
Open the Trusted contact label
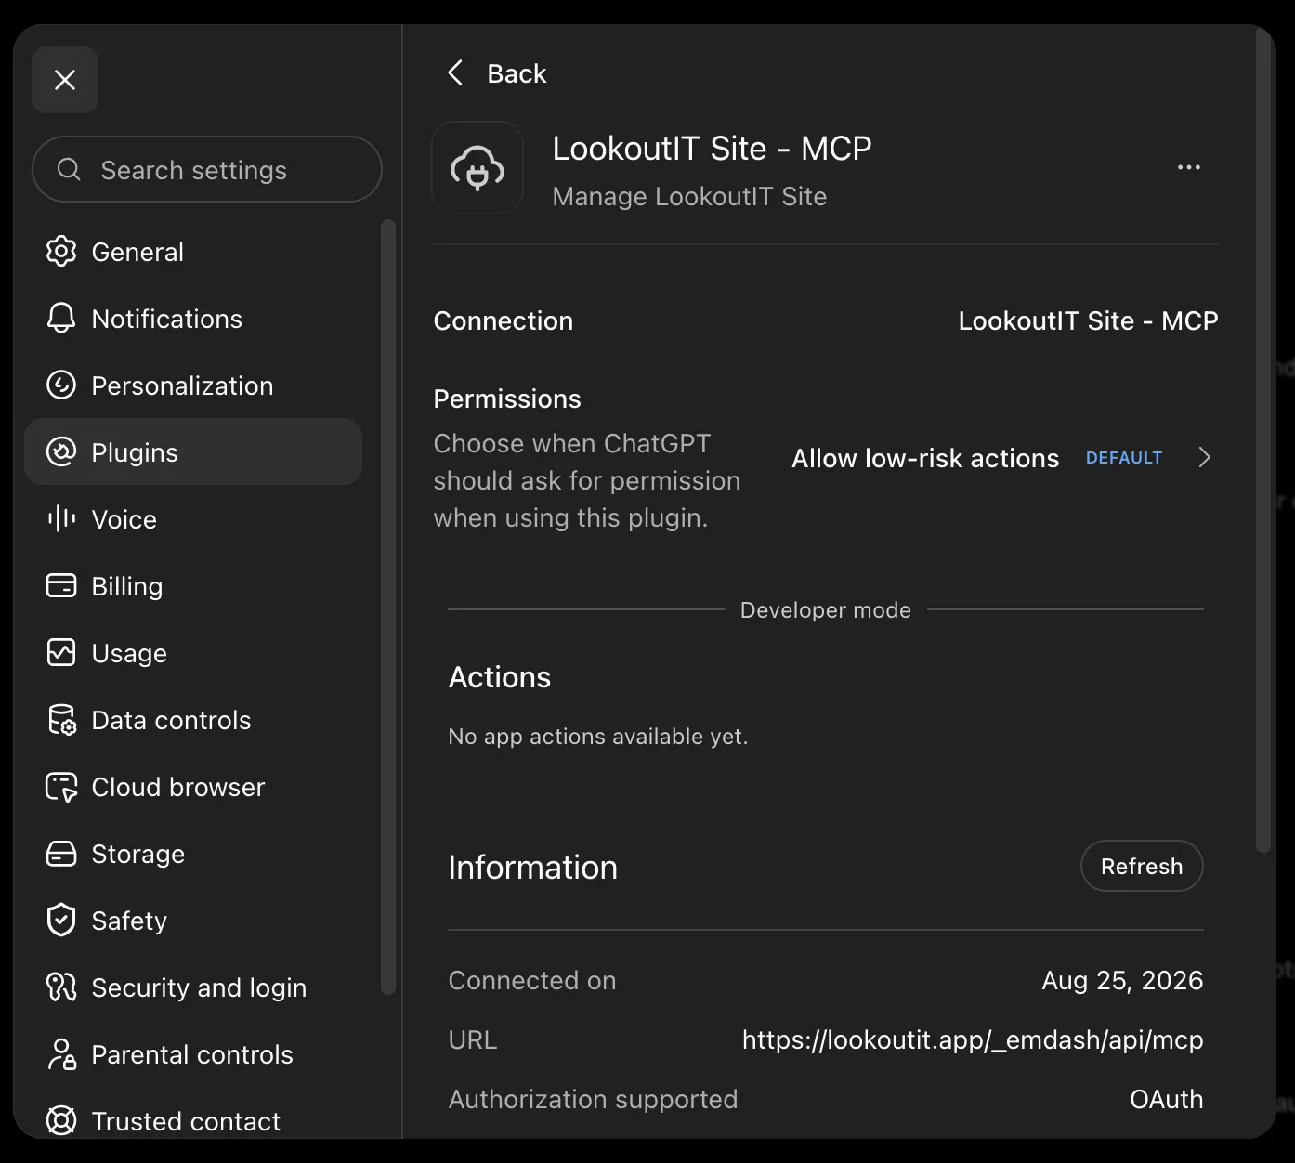click(x=186, y=1121)
